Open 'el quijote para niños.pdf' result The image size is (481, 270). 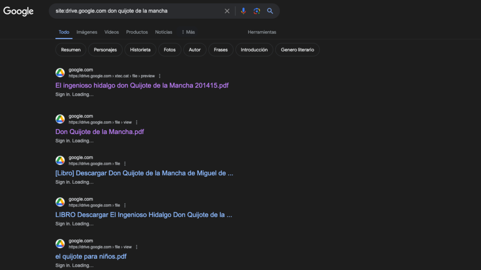(91, 256)
